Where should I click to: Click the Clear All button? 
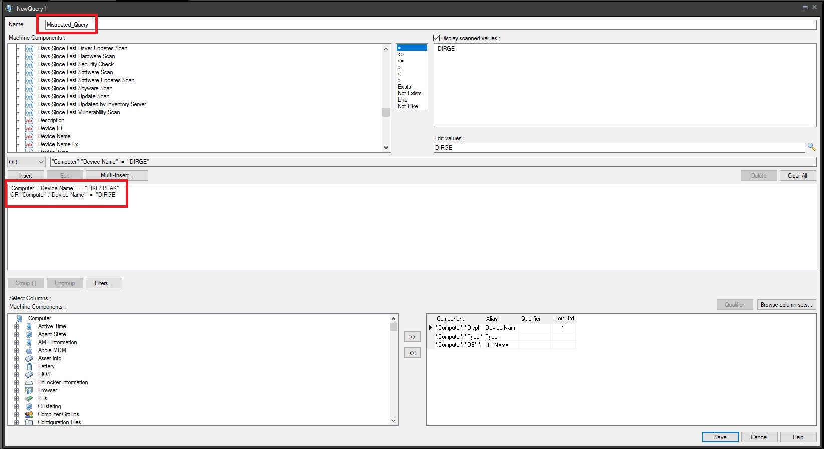click(797, 176)
